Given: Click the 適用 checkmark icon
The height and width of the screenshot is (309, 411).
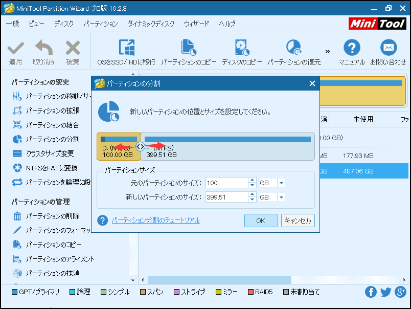Looking at the screenshot, I should pos(15,49).
